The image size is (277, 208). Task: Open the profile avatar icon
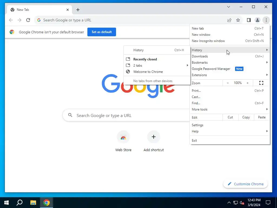[x=258, y=20]
